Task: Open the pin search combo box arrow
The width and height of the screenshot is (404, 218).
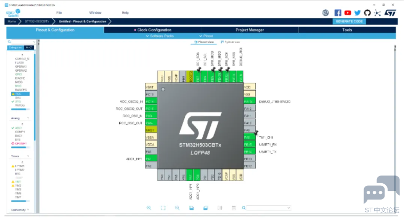Action: [x=289, y=208]
